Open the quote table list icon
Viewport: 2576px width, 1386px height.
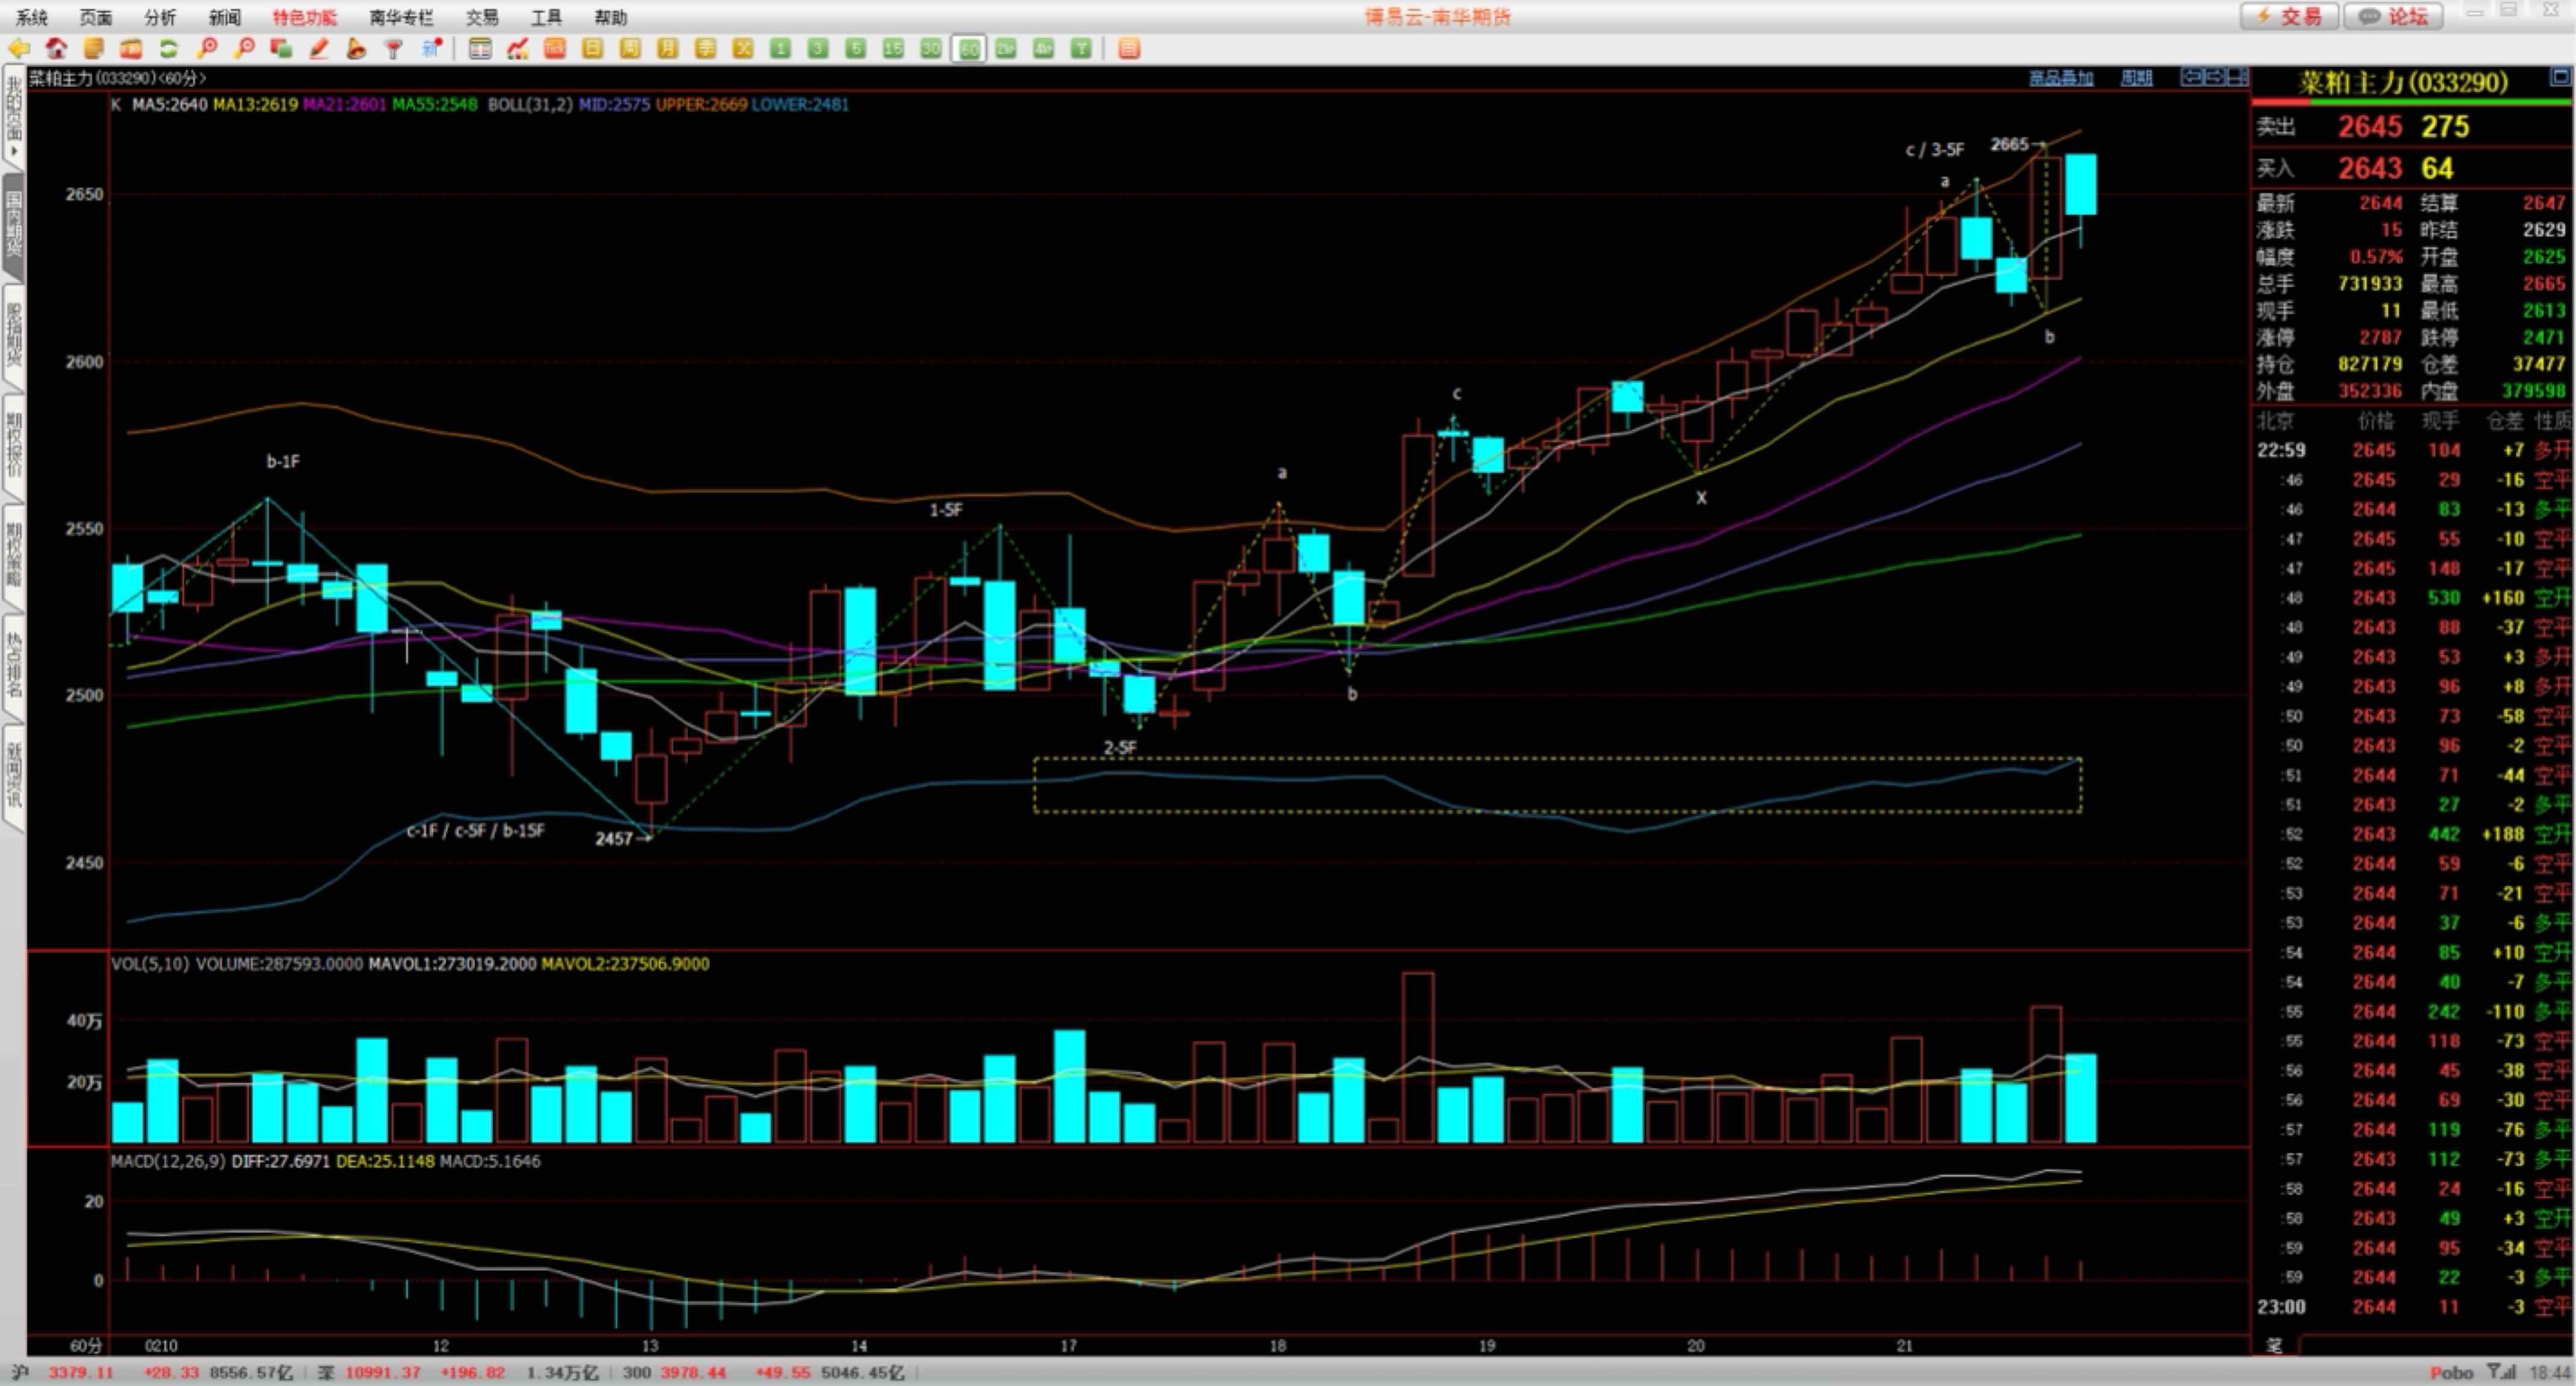(x=480, y=48)
